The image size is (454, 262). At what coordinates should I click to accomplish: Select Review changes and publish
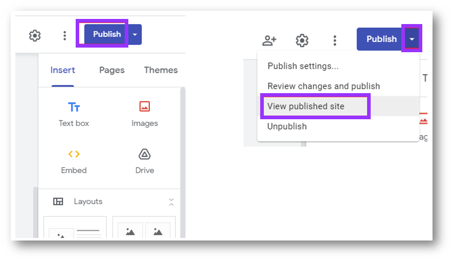point(324,86)
